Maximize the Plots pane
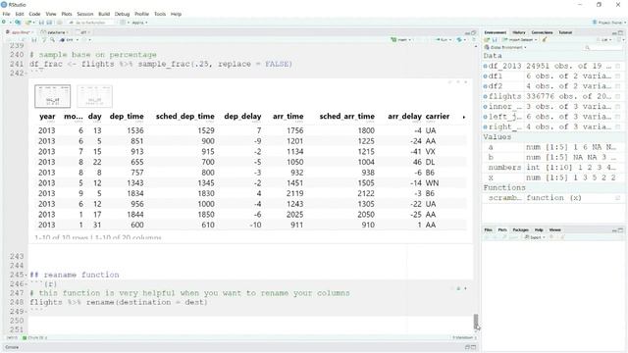The width and height of the screenshot is (628, 353). (621, 230)
